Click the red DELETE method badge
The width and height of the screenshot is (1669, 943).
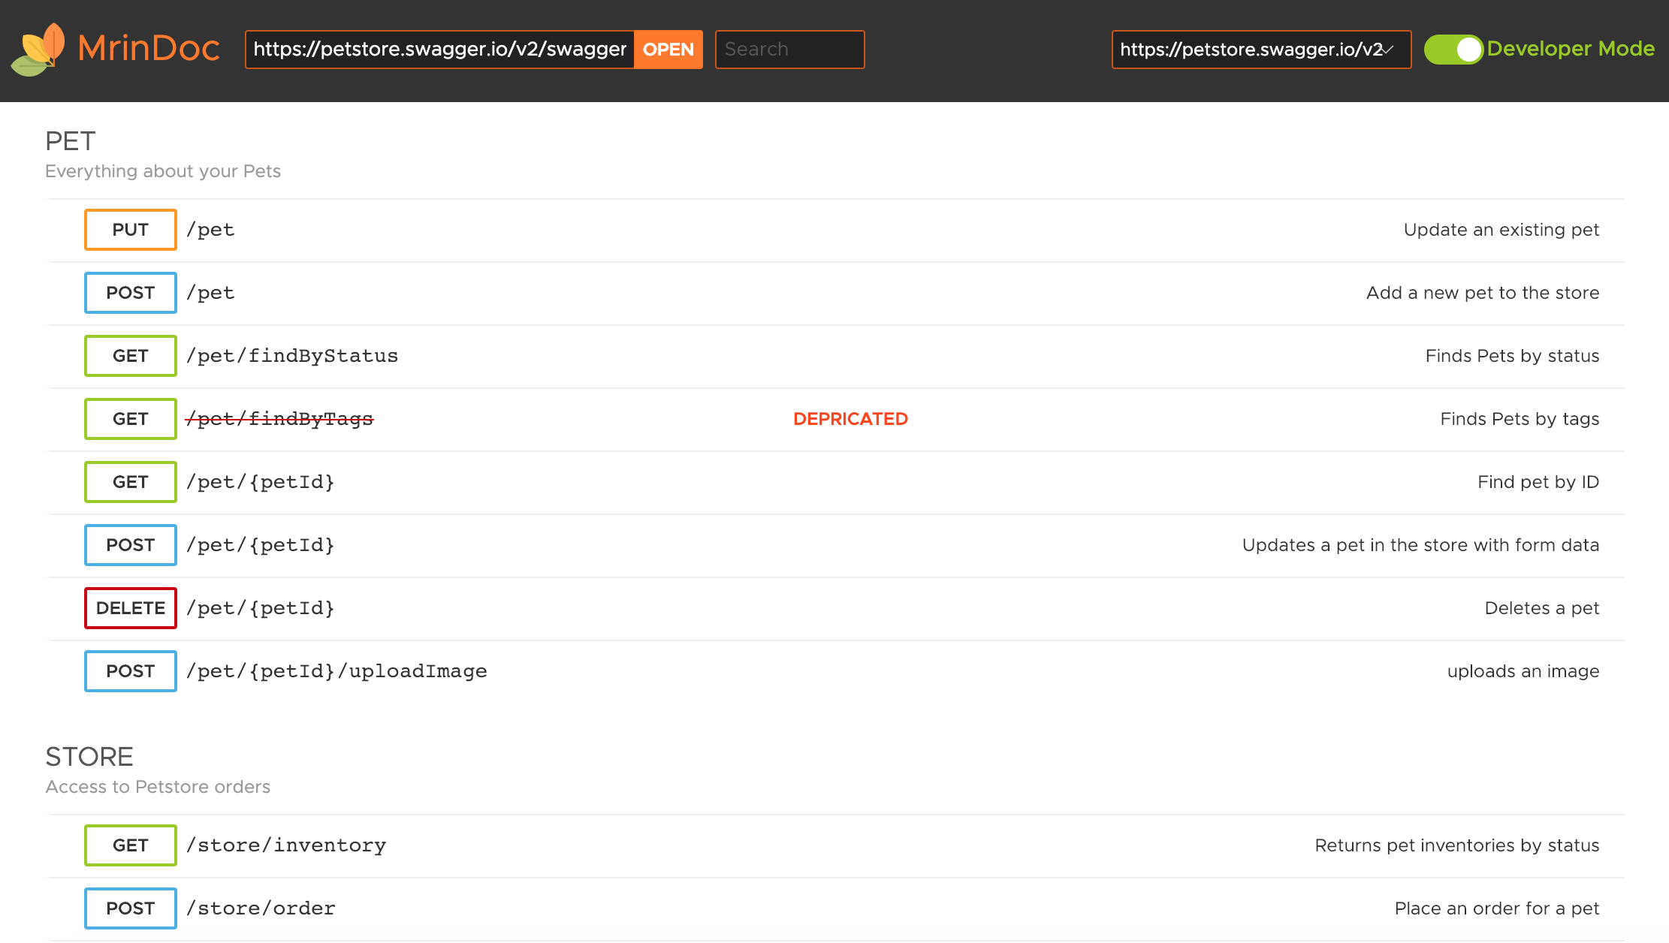[131, 608]
